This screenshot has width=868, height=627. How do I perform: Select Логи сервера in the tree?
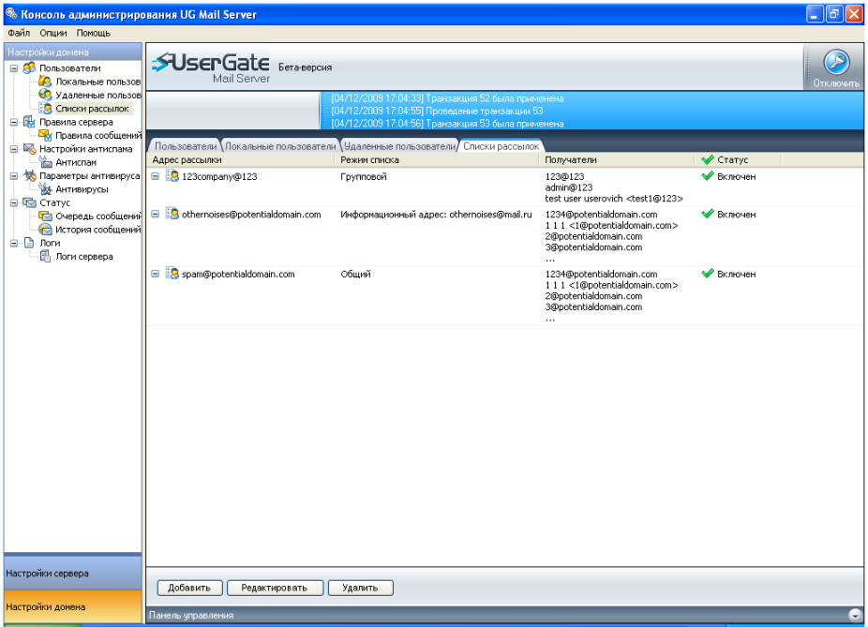(84, 256)
